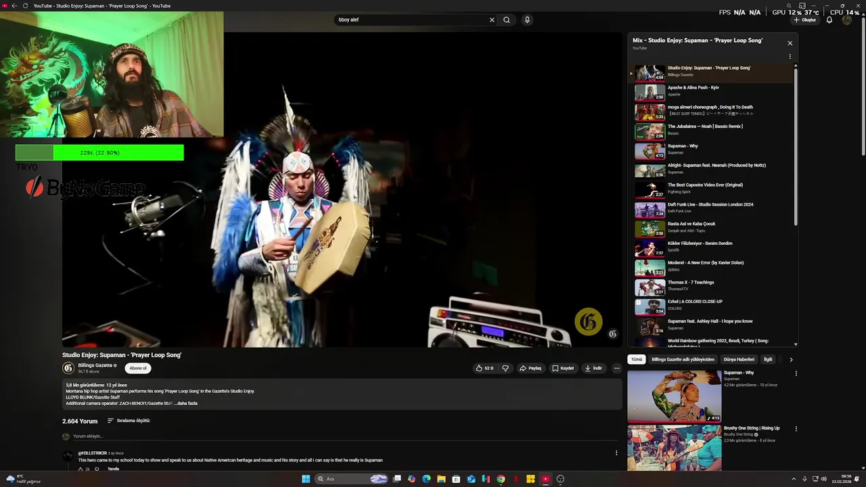Image resolution: width=866 pixels, height=487 pixels.
Task: Select the Tümü filter chip
Action: (637, 359)
